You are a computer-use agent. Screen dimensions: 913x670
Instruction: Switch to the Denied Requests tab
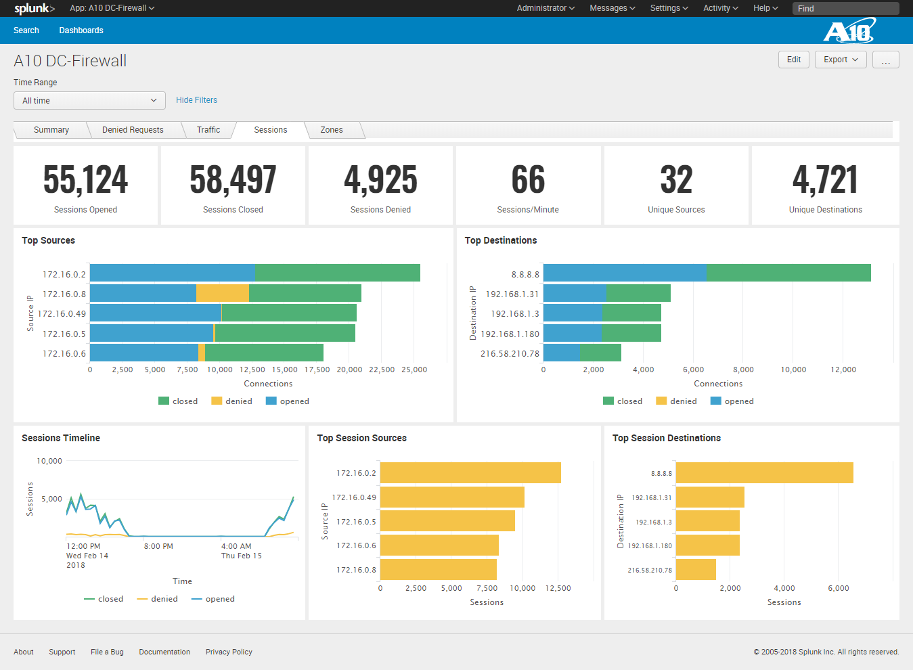133,130
